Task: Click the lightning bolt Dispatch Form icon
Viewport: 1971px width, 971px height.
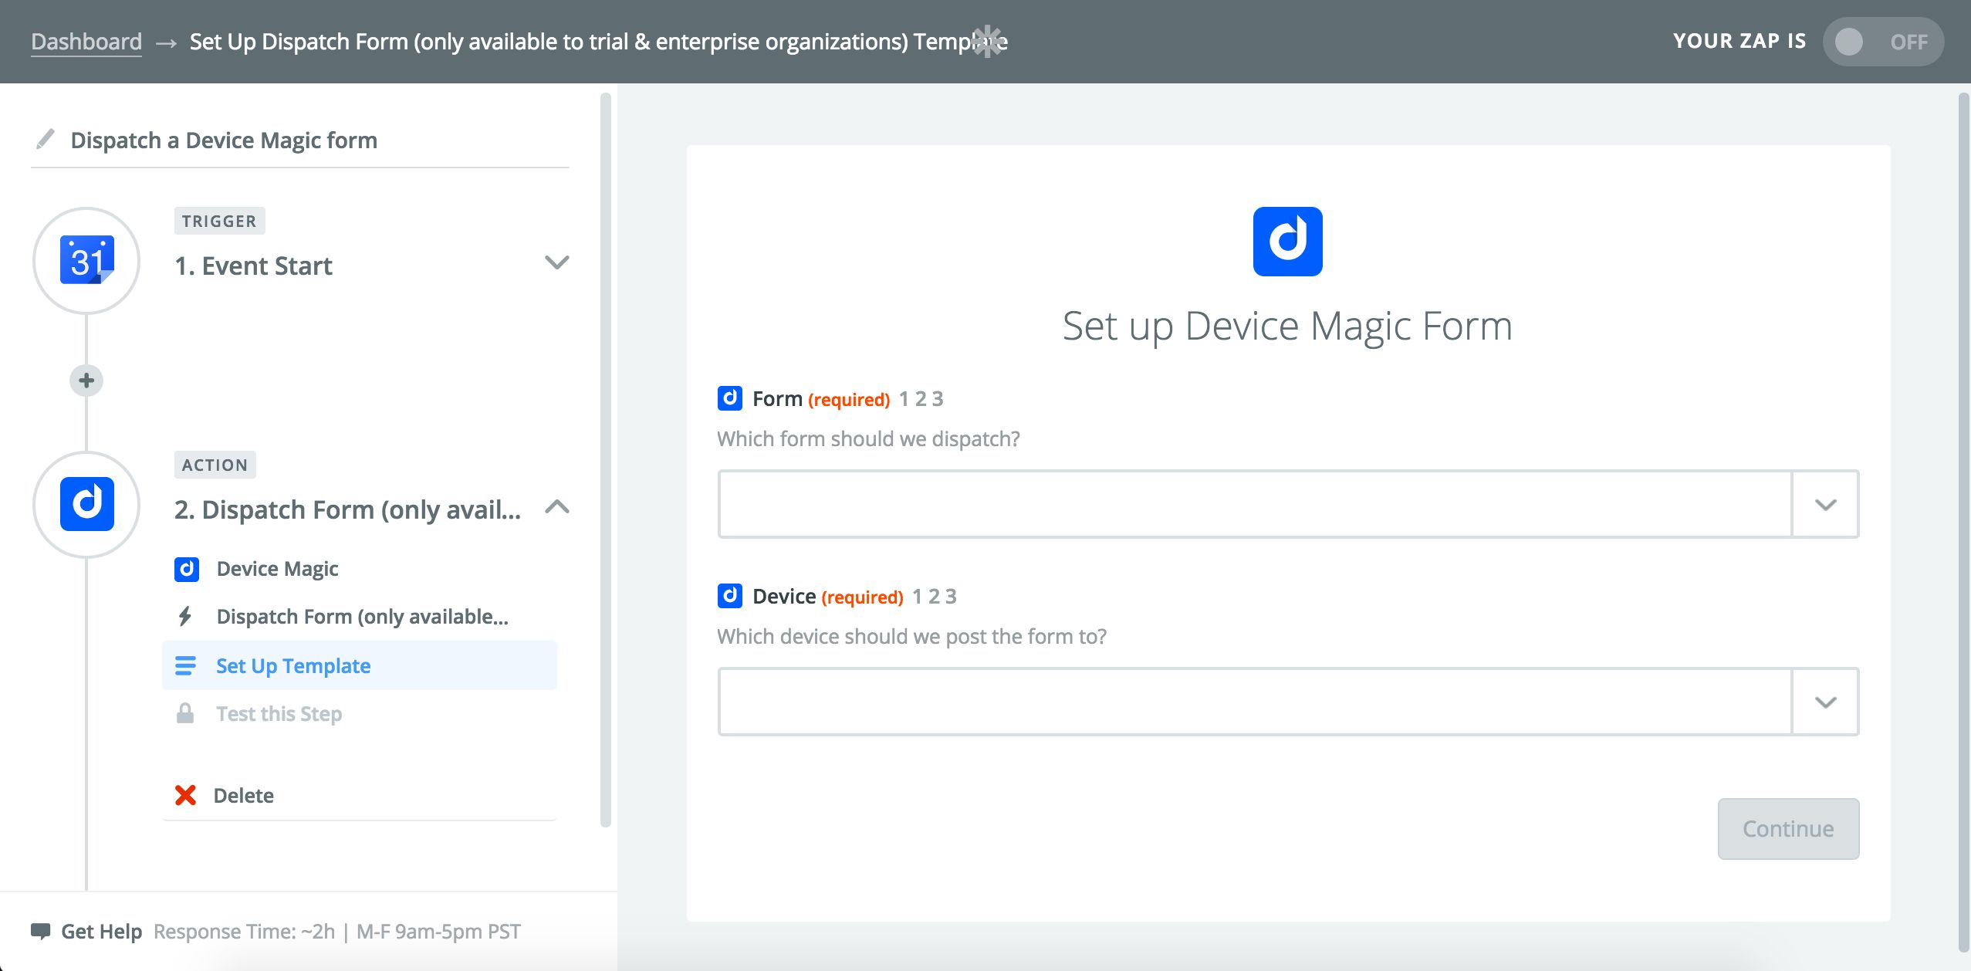Action: [x=185, y=616]
